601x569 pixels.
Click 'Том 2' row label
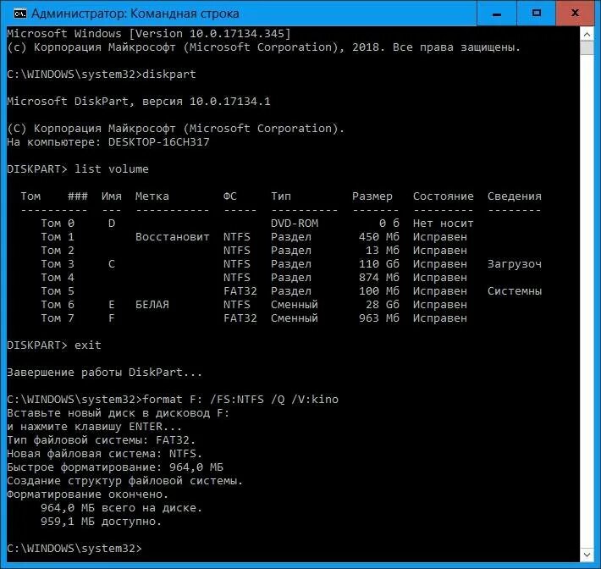coord(58,251)
